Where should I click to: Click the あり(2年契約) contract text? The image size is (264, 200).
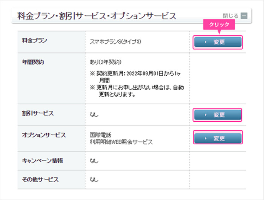[106, 62]
